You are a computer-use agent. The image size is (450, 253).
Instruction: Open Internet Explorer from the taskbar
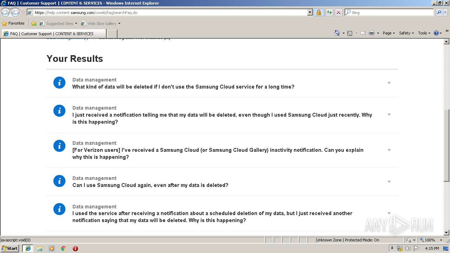(28, 248)
